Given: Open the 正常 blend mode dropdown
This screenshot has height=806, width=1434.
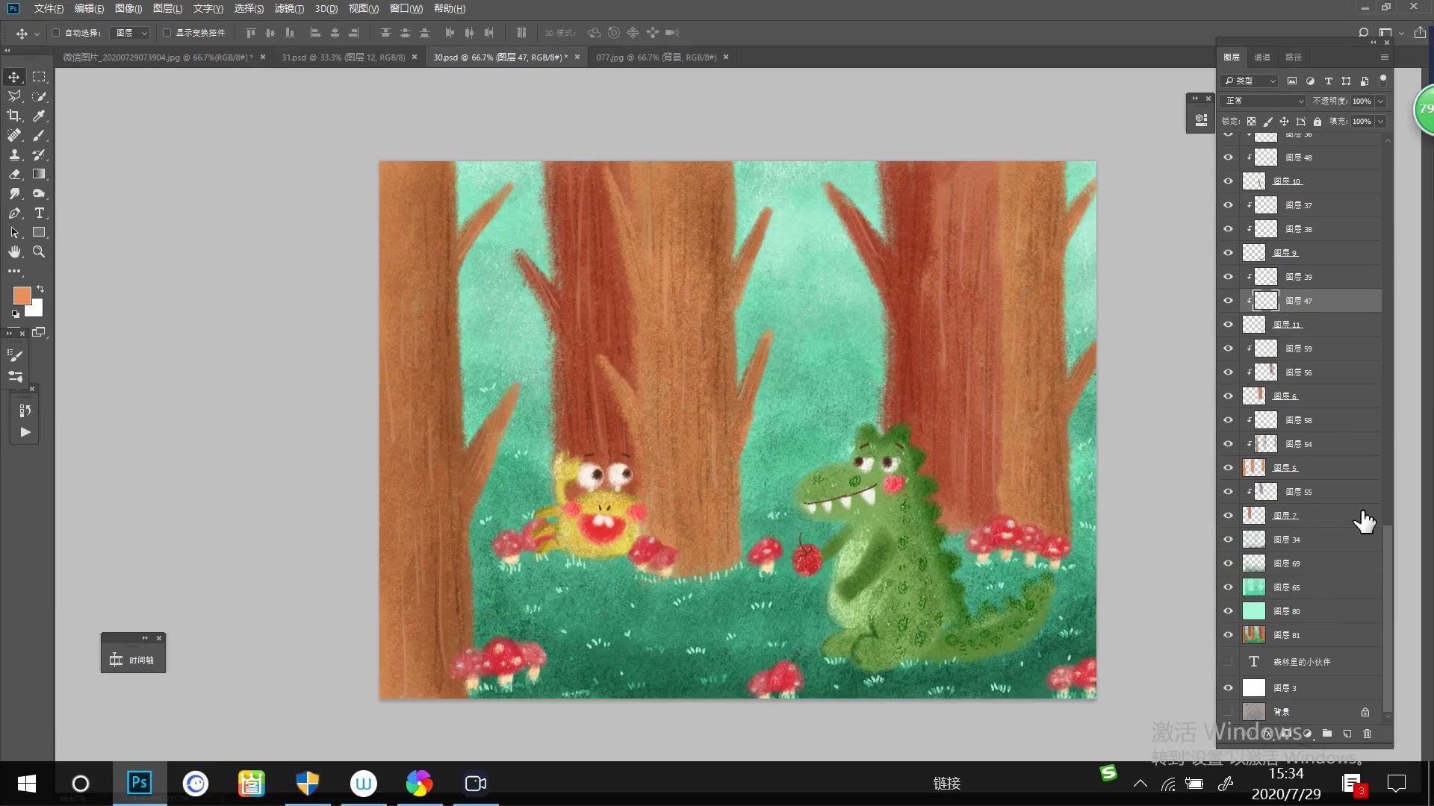Looking at the screenshot, I should point(1264,101).
